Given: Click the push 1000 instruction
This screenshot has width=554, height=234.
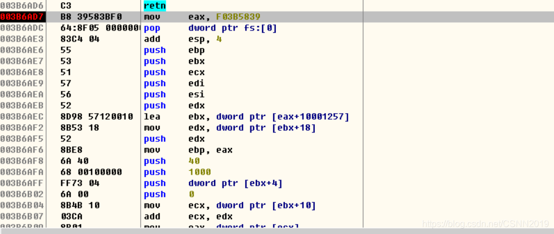Looking at the screenshot, I should tap(177, 172).
